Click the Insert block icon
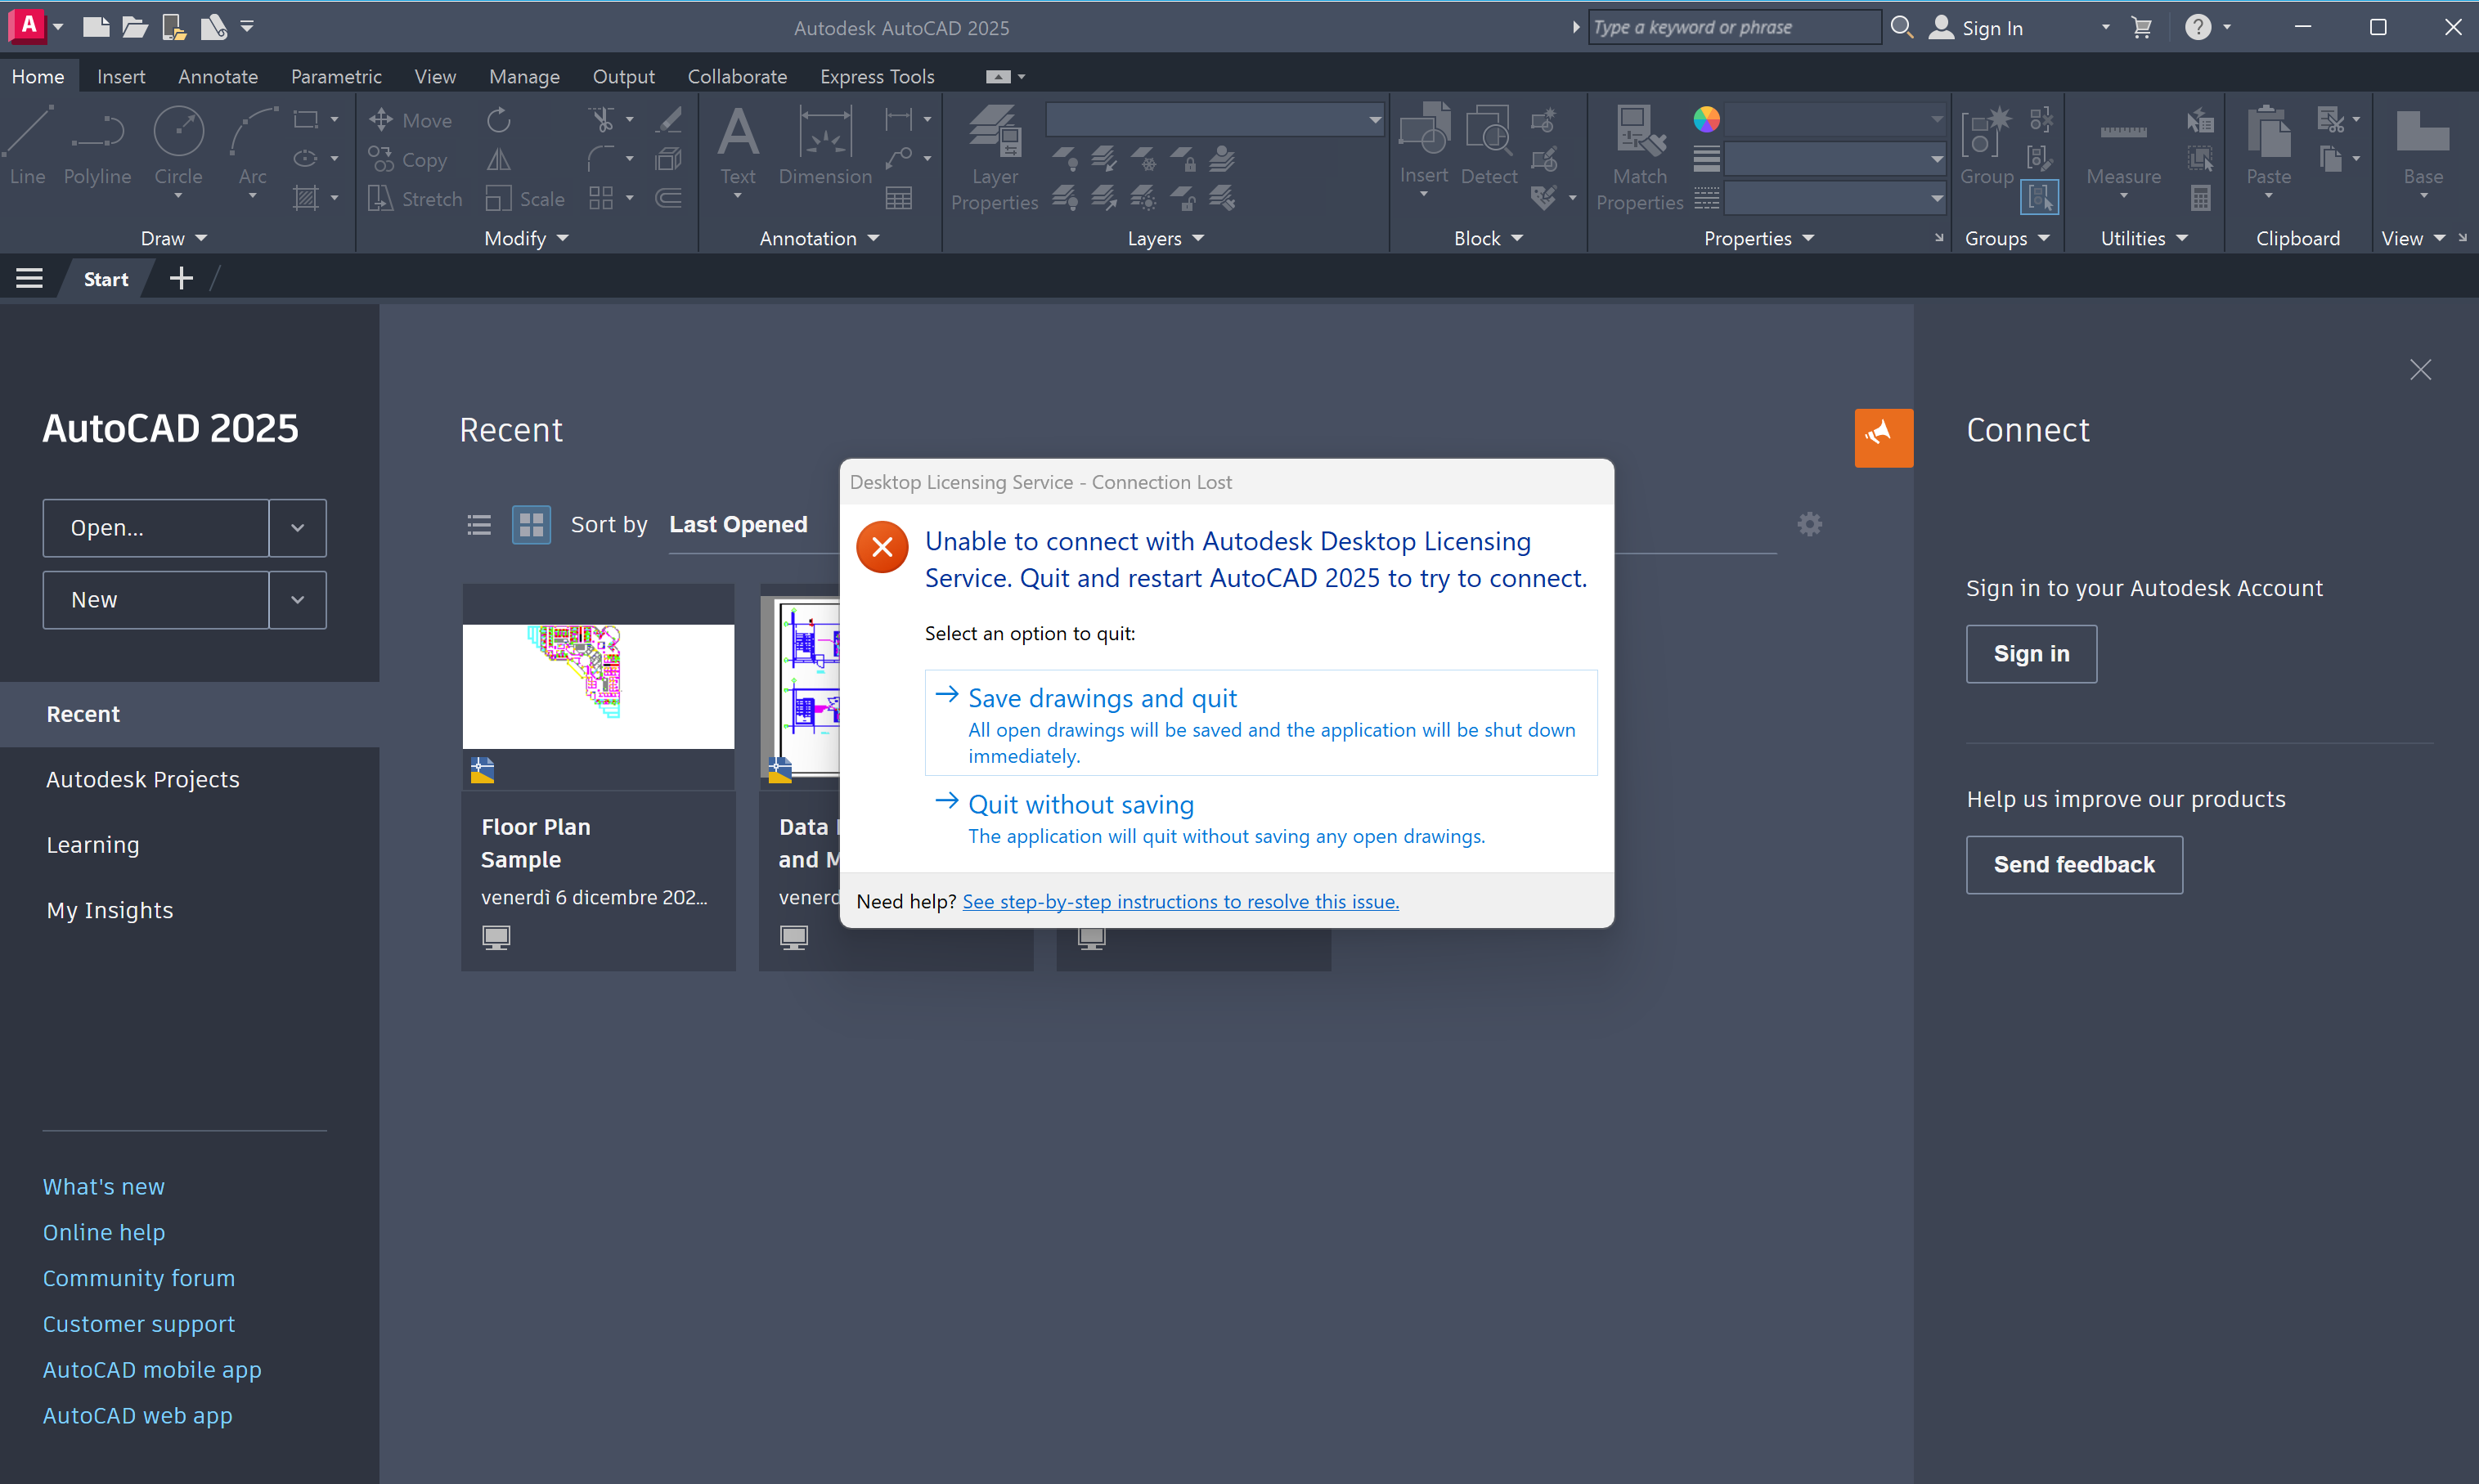This screenshot has width=2479, height=1484. [1424, 145]
